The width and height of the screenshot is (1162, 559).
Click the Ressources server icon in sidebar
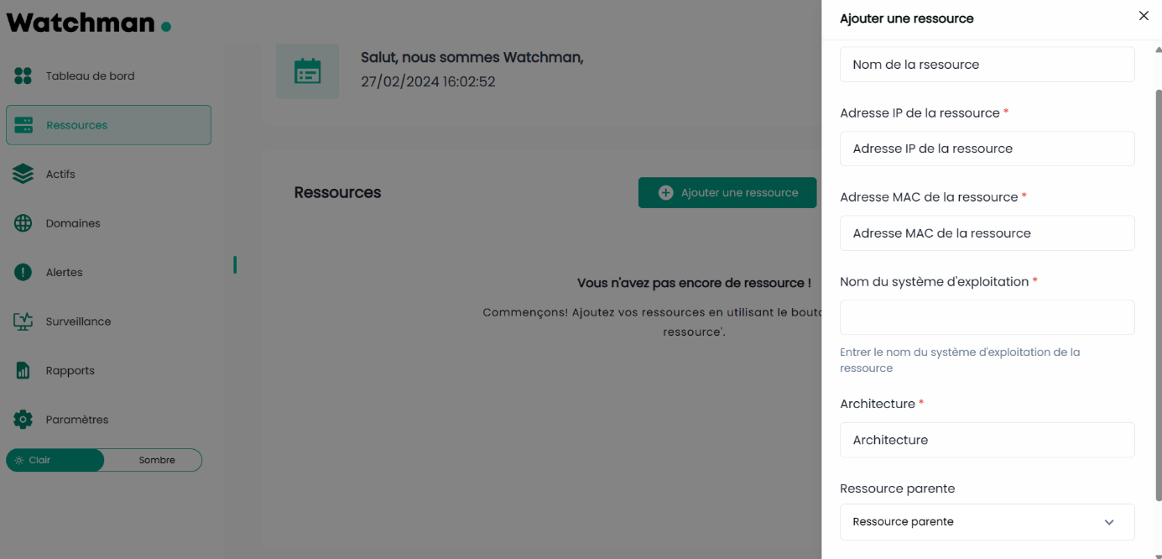click(x=23, y=125)
